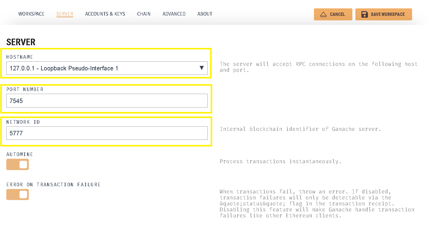428x227 pixels.
Task: Click the floppy disk save icon
Action: pos(364,14)
